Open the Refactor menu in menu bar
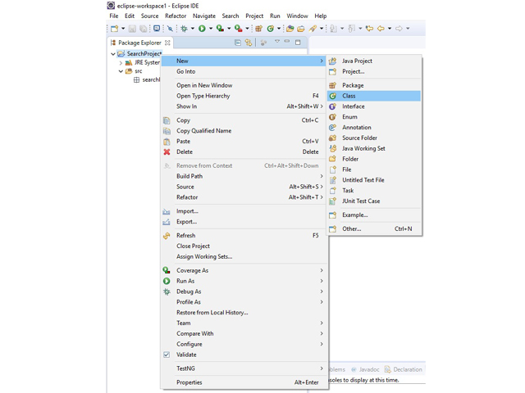Image resolution: width=525 pixels, height=393 pixels. coord(176,16)
